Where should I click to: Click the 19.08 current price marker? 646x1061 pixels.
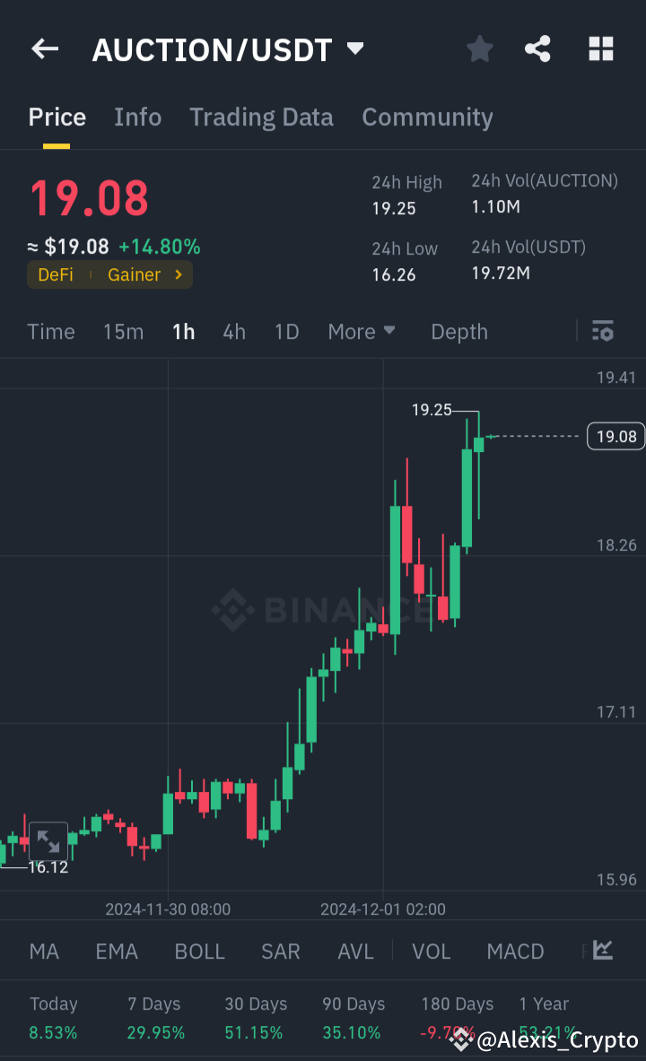pos(615,437)
